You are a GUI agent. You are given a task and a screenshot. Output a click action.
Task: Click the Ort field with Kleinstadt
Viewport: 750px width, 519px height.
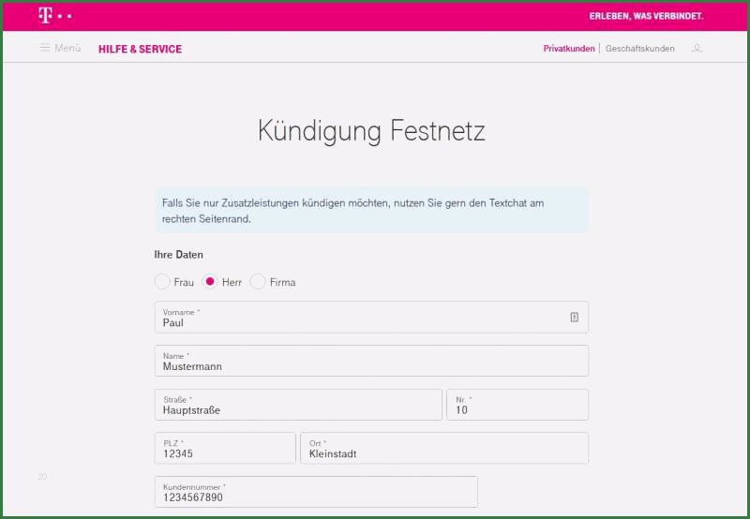coord(444,449)
